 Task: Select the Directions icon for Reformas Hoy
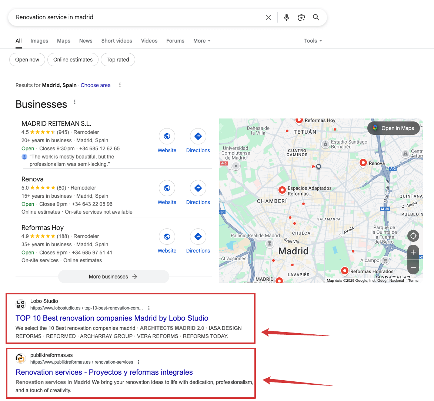[x=198, y=237]
